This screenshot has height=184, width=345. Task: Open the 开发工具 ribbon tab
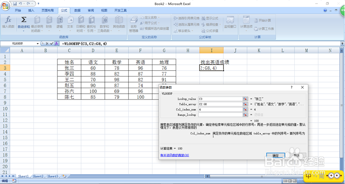(x=120, y=10)
